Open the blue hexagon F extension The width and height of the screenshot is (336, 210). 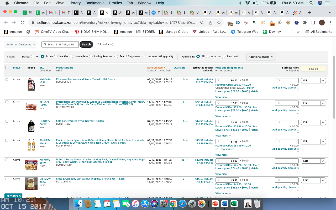pos(296,23)
